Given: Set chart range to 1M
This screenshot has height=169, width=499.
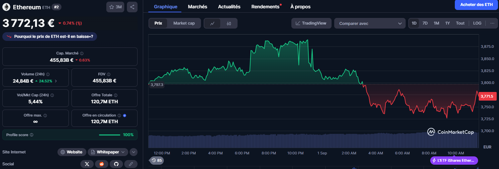Looking at the screenshot, I should pos(436,23).
